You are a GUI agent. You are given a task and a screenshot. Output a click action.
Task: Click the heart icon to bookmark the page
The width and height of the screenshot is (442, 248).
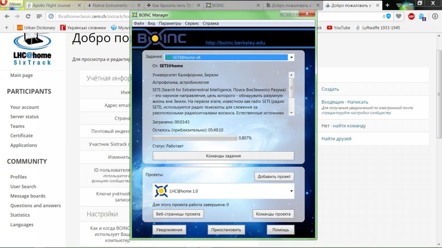click(399, 16)
